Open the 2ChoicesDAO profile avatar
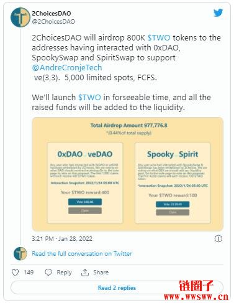This screenshot has width=234, height=303. point(20,17)
